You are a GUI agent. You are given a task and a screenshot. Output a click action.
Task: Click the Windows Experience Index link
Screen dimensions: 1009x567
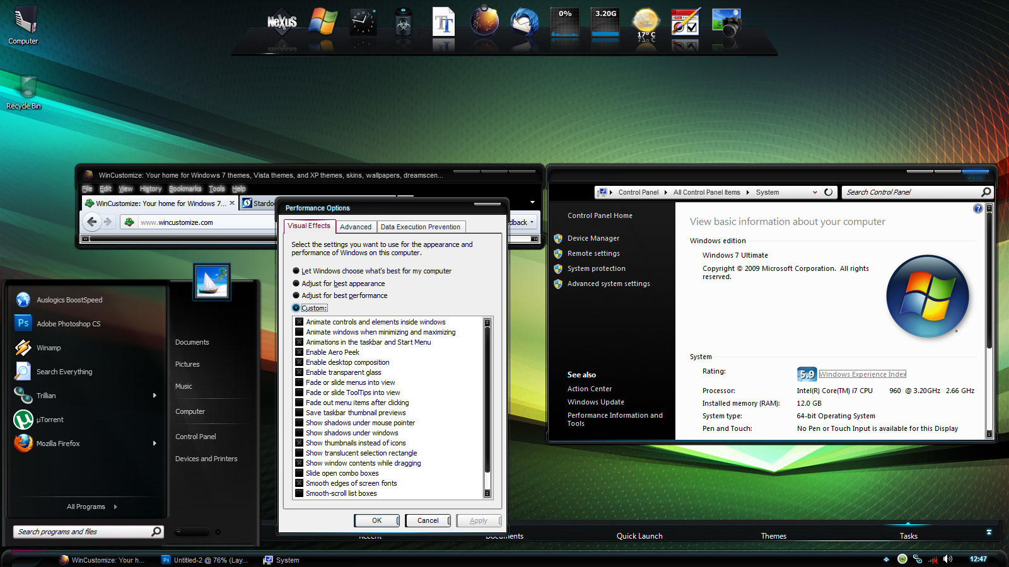click(861, 374)
